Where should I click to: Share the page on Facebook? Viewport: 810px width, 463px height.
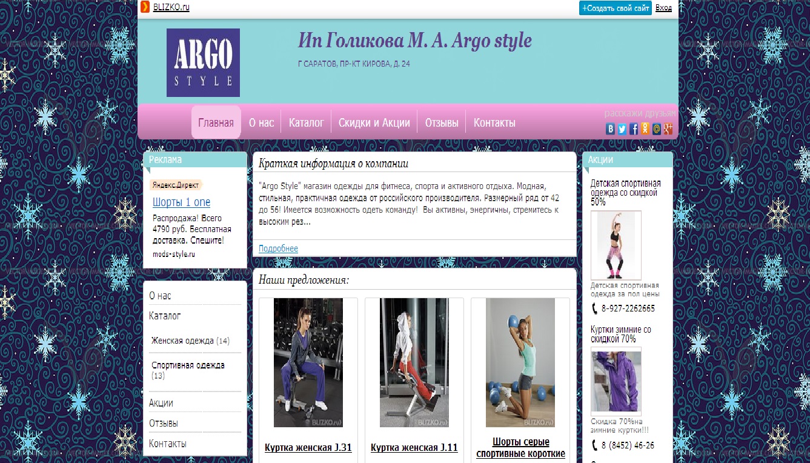[x=634, y=128]
